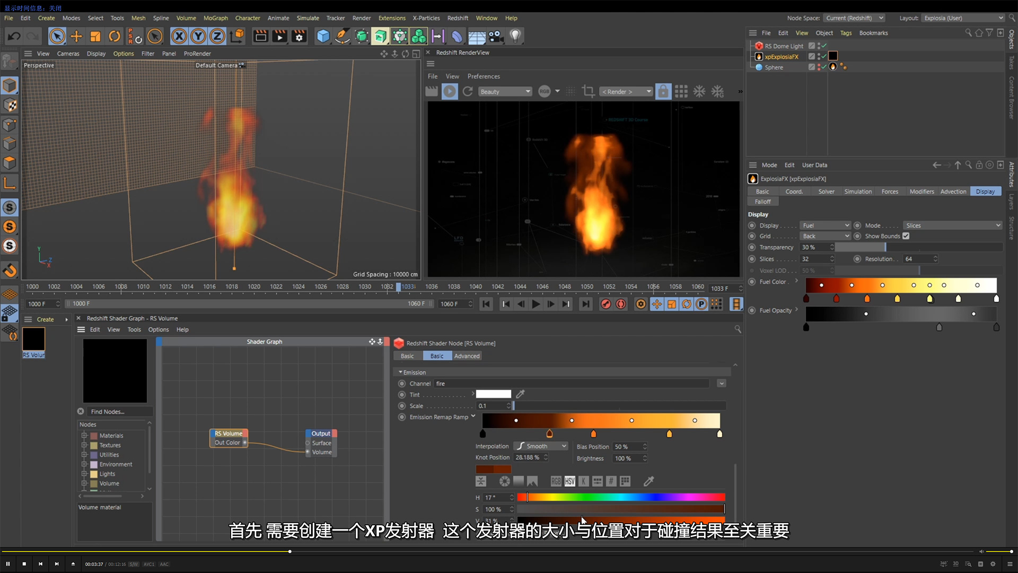Click the record keyframe button
1018x573 pixels.
(x=605, y=304)
